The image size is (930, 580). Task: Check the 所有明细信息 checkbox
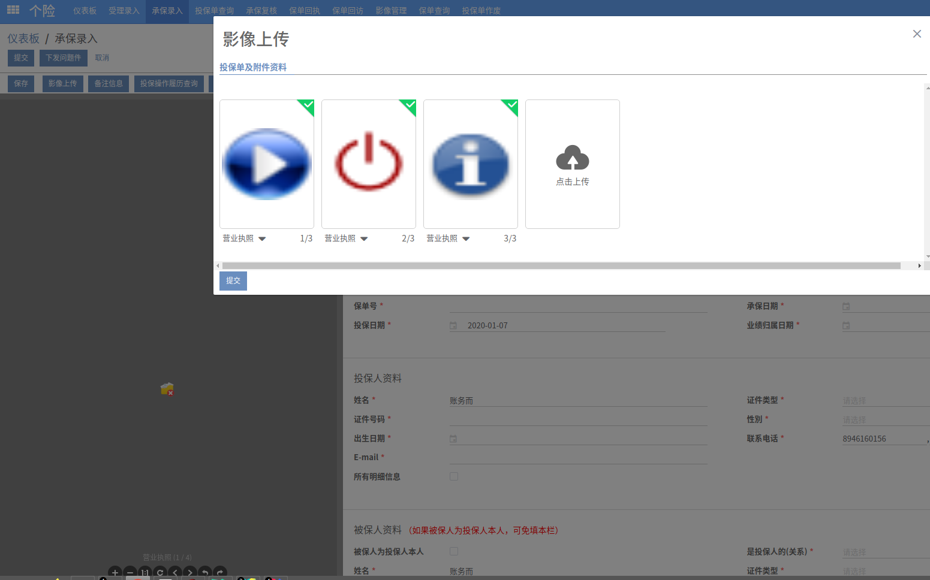pos(454,476)
